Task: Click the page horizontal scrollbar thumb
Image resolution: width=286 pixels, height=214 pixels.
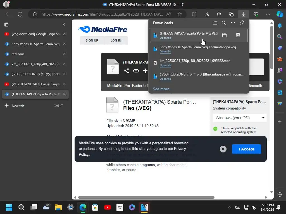Action: [146, 198]
